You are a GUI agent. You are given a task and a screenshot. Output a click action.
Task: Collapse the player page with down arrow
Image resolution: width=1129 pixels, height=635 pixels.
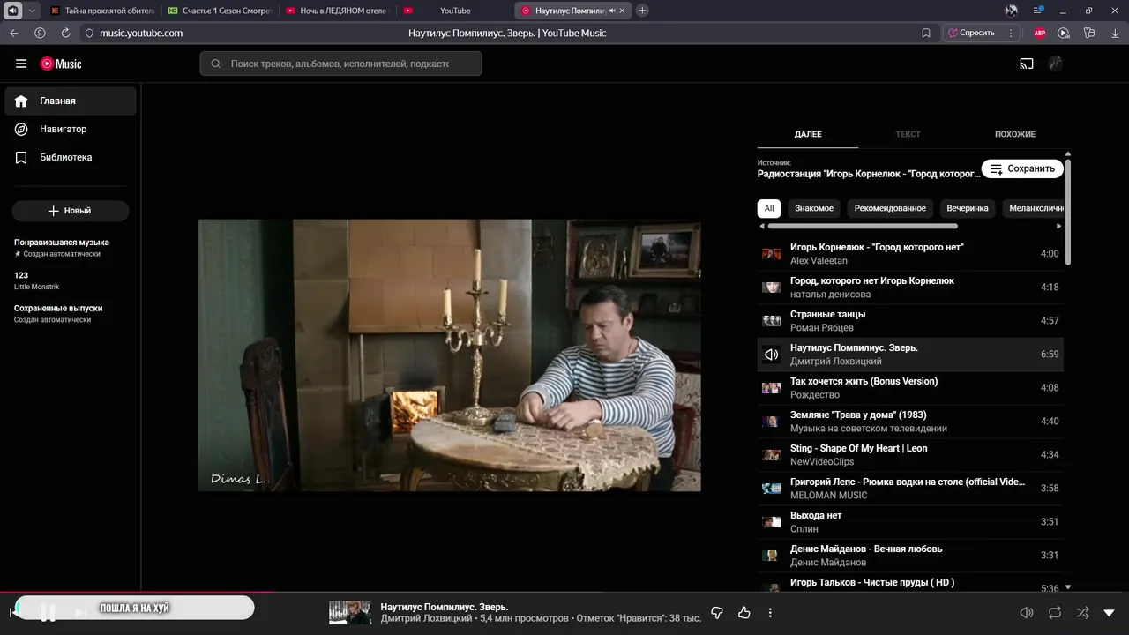(1110, 613)
